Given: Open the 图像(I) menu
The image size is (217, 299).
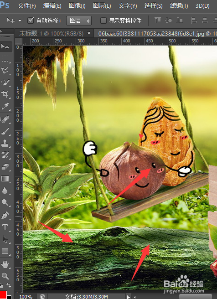Looking at the screenshot, I should point(77,6).
